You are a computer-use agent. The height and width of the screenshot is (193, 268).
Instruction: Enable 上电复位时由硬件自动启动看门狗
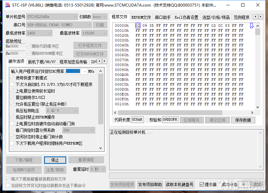(x=12, y=124)
